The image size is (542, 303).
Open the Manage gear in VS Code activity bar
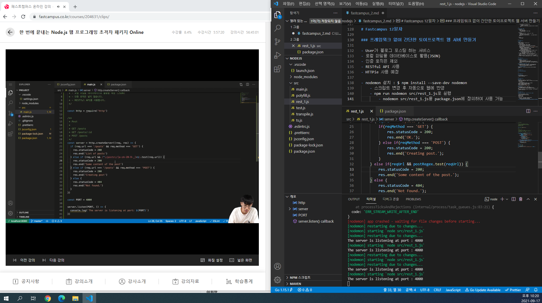pyautogui.click(x=277, y=280)
